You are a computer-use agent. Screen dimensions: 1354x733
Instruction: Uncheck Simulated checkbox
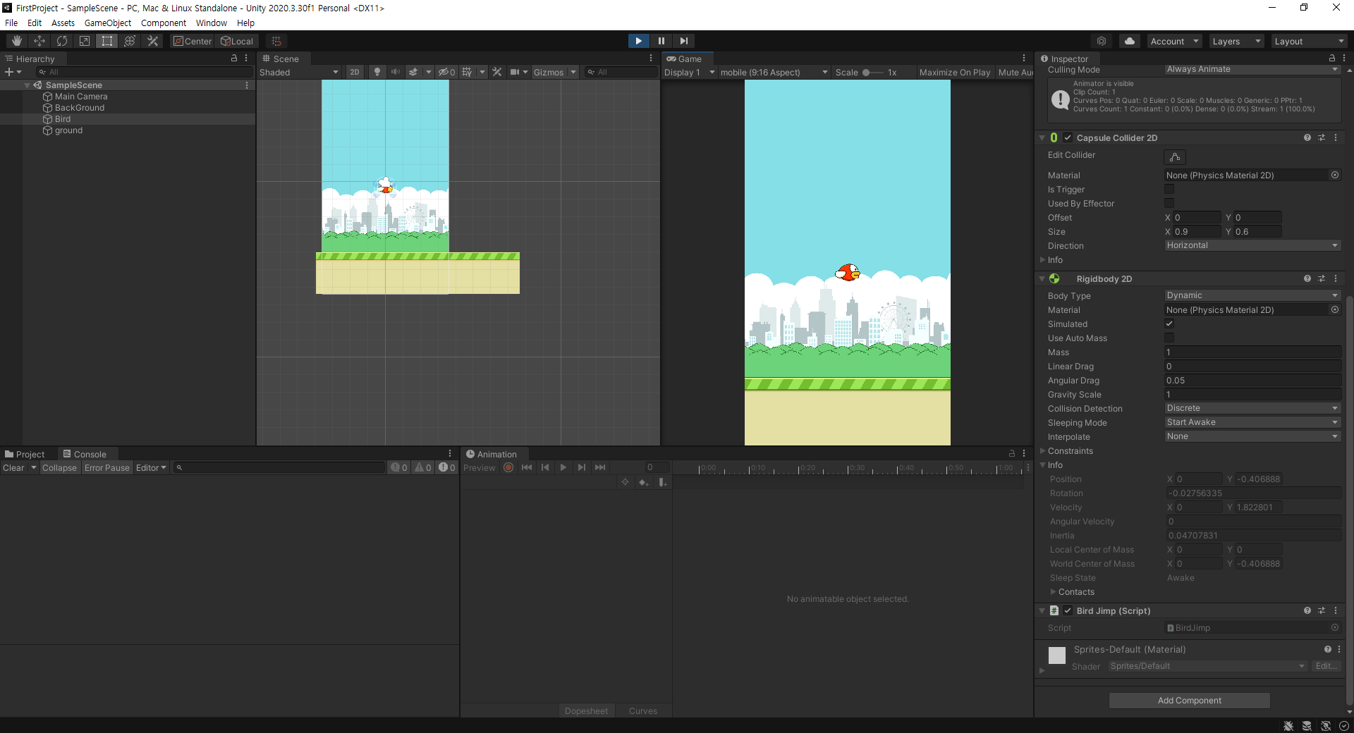(1169, 324)
